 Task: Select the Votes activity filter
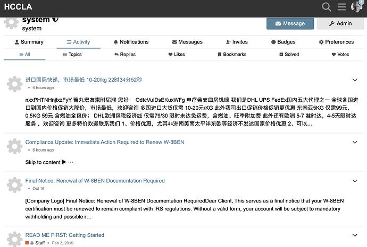coord(340,55)
